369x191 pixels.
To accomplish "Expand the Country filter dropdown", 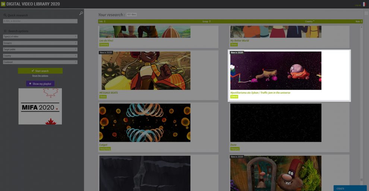I will [40, 56].
